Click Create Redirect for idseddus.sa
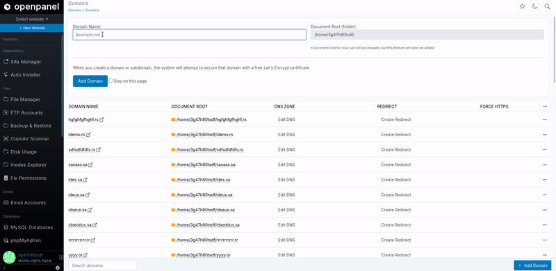 [395, 225]
